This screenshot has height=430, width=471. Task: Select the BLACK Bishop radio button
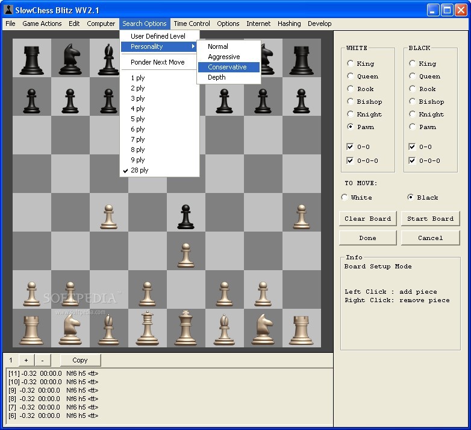pyautogui.click(x=413, y=101)
